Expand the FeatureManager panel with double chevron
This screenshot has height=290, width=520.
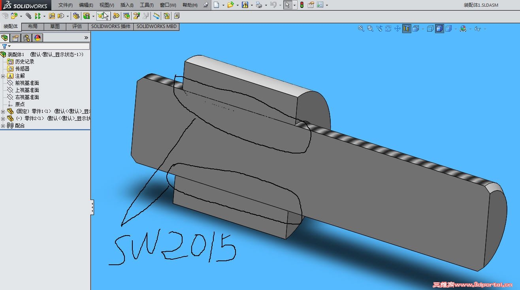pyautogui.click(x=86, y=38)
